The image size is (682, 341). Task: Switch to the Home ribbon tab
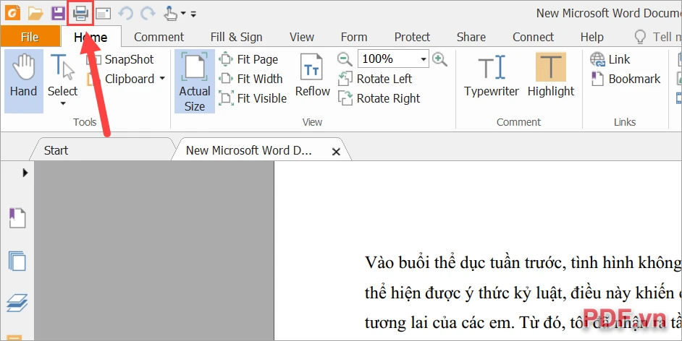(x=90, y=37)
